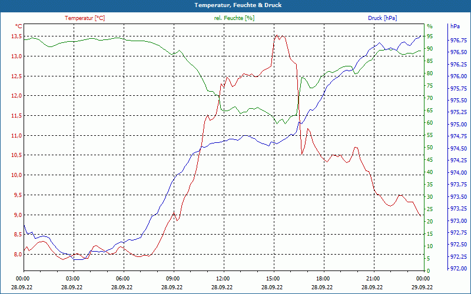Click the 'hPa' unit label on pressure axis
The image size is (471, 294).
455,26
